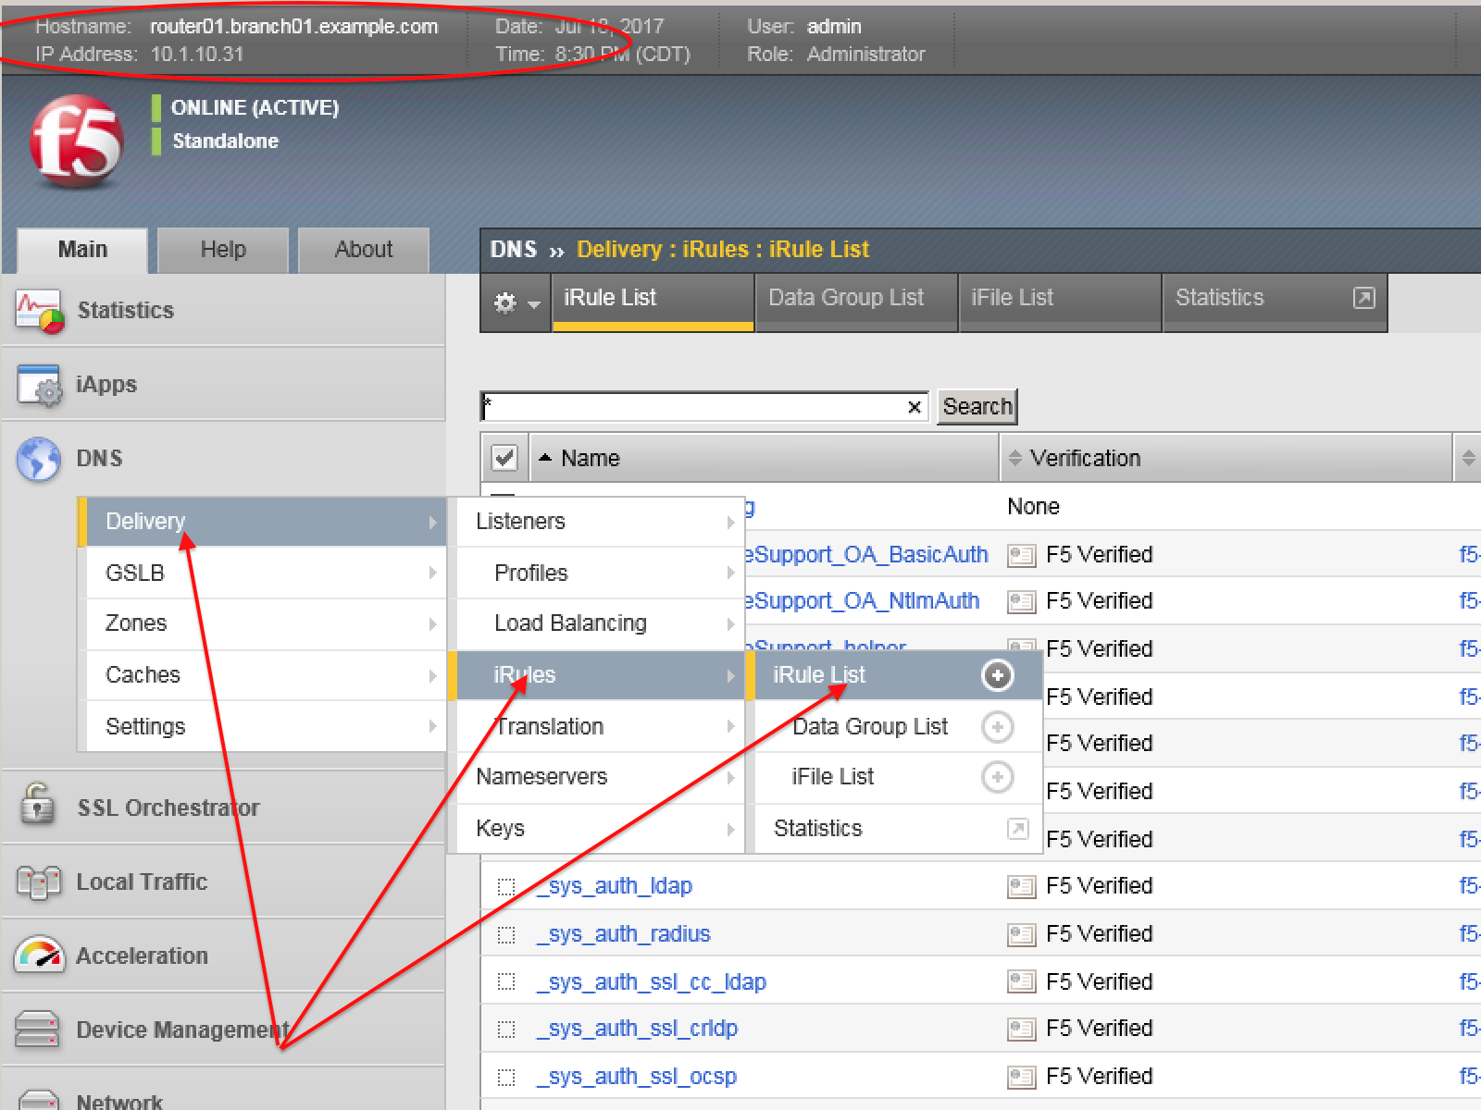The image size is (1481, 1110).
Task: Open the Statistics chart icon in sidebar
Action: coord(39,311)
